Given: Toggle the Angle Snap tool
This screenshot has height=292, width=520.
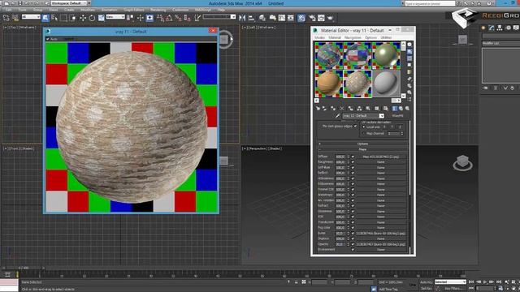Looking at the screenshot, I should pos(169,18).
